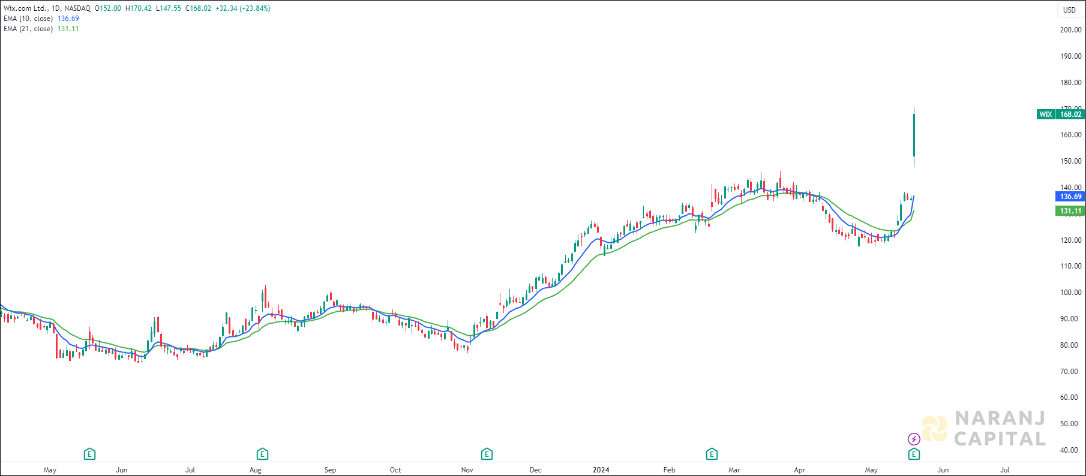Click the Aug label on time axis

(x=256, y=470)
